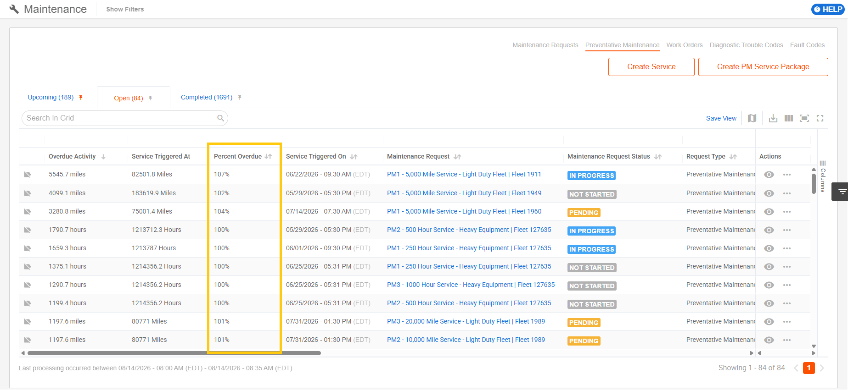Open PM2 10,000 Mile Service Fleet 1989
Screen dimensions: 848x390
click(x=466, y=340)
